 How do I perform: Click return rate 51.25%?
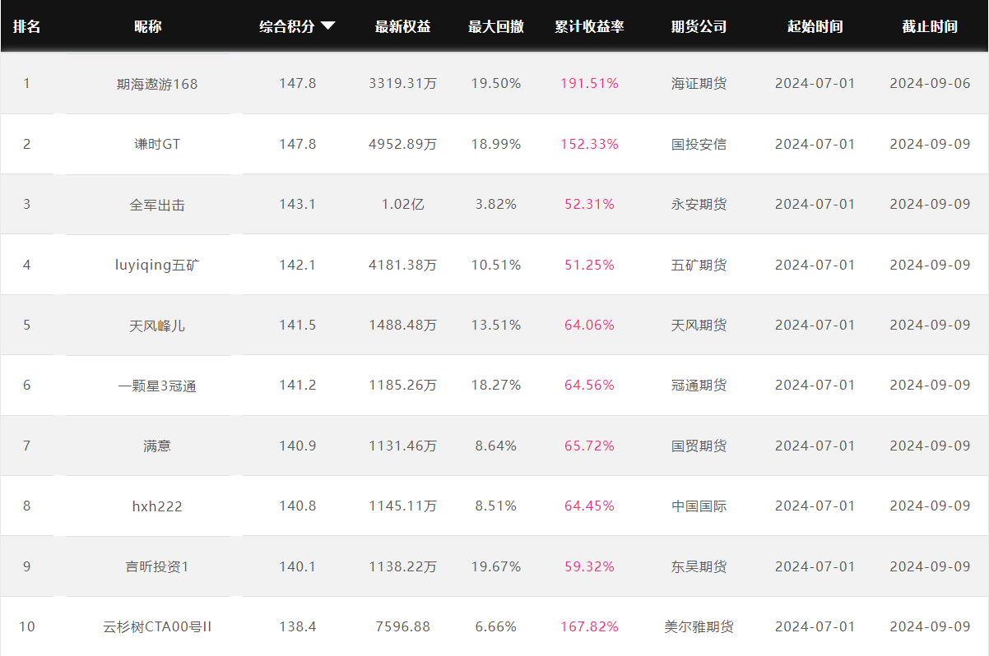click(x=589, y=265)
